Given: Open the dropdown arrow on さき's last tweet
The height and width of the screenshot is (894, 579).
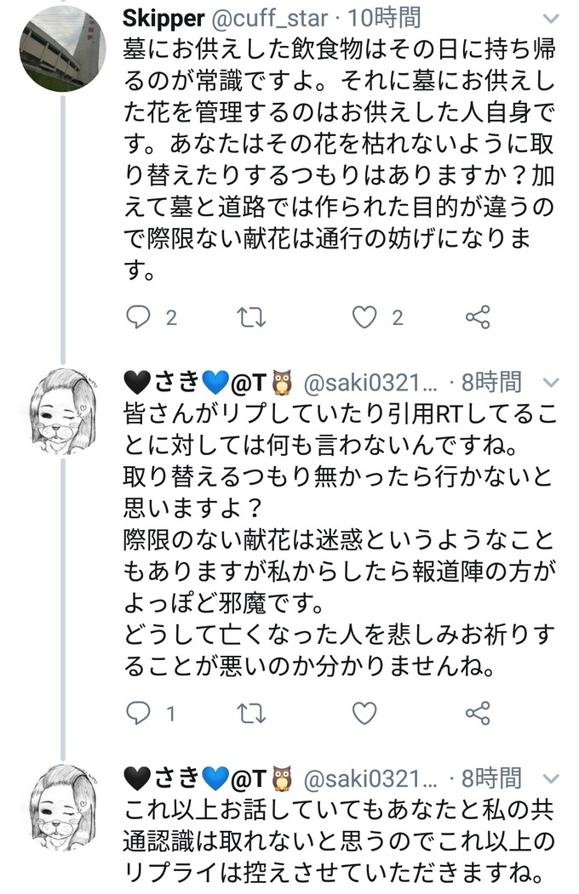Looking at the screenshot, I should point(551,778).
